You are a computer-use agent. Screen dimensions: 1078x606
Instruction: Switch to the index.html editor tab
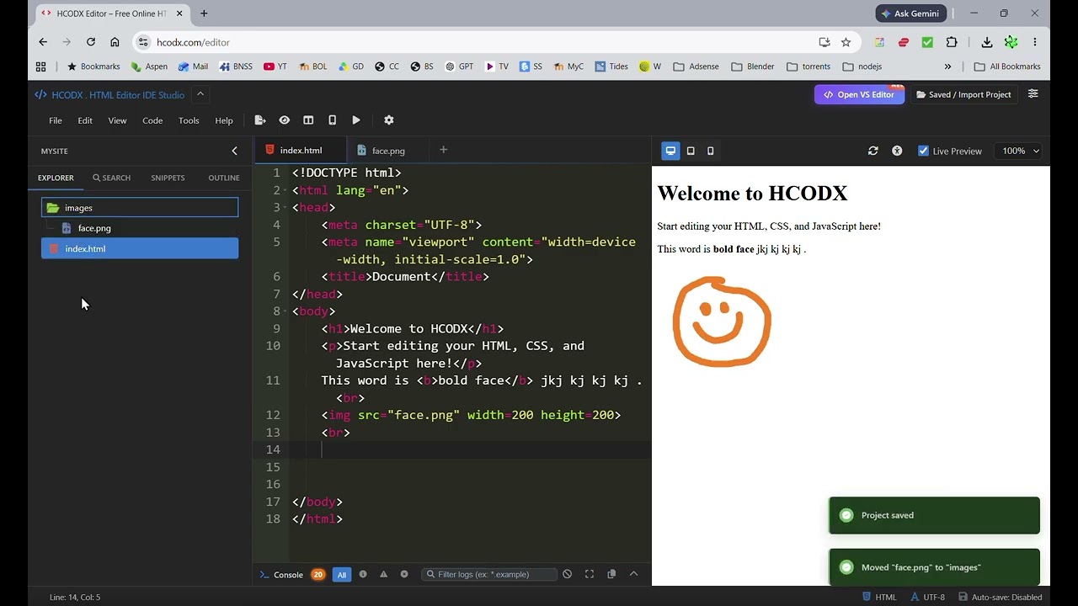point(300,151)
